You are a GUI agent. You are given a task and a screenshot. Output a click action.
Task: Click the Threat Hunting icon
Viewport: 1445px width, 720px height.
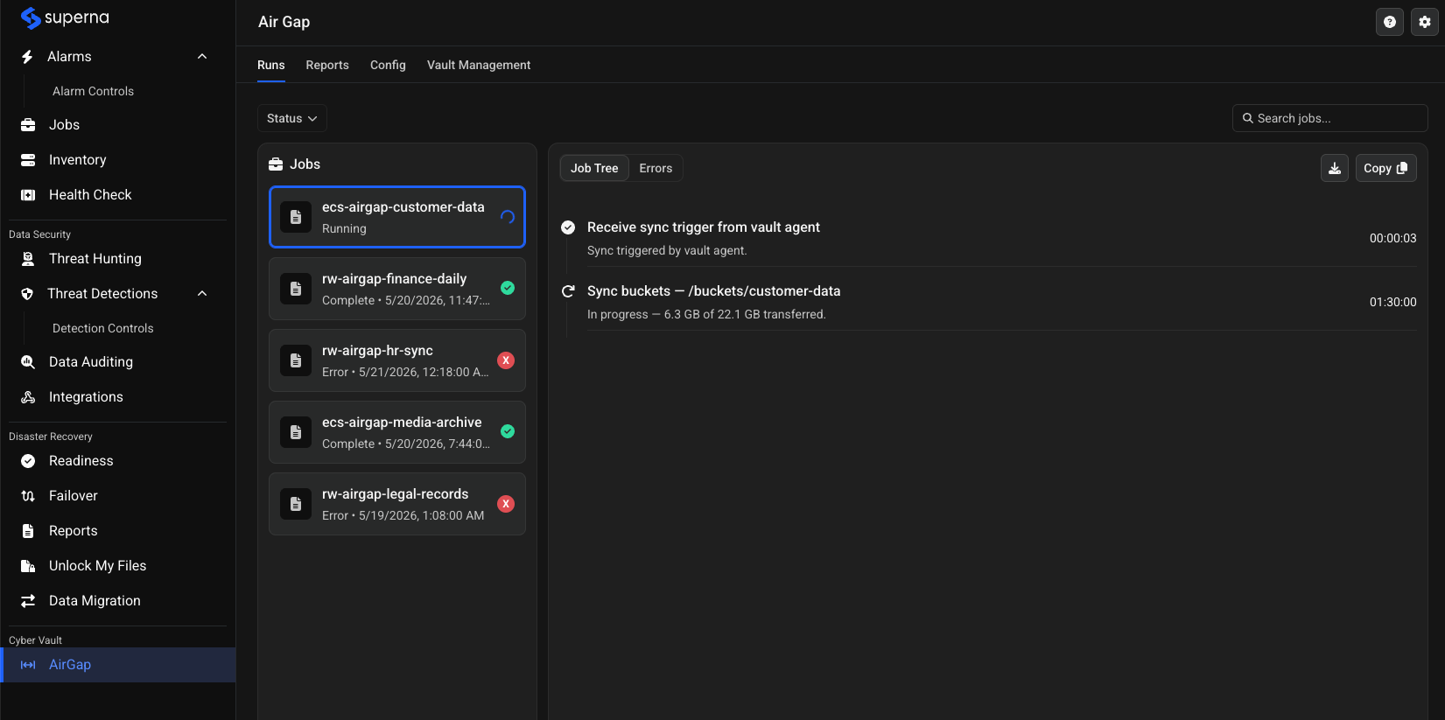[x=28, y=259]
